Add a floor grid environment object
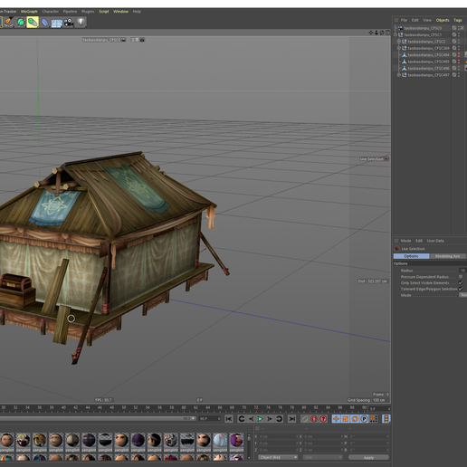The height and width of the screenshot is (467, 467). [x=57, y=23]
